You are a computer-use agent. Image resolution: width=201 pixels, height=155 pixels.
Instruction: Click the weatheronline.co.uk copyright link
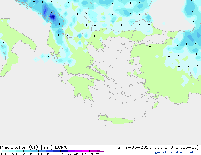point(174,152)
